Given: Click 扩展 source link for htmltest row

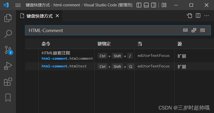Looking at the screenshot, I should (x=182, y=67).
